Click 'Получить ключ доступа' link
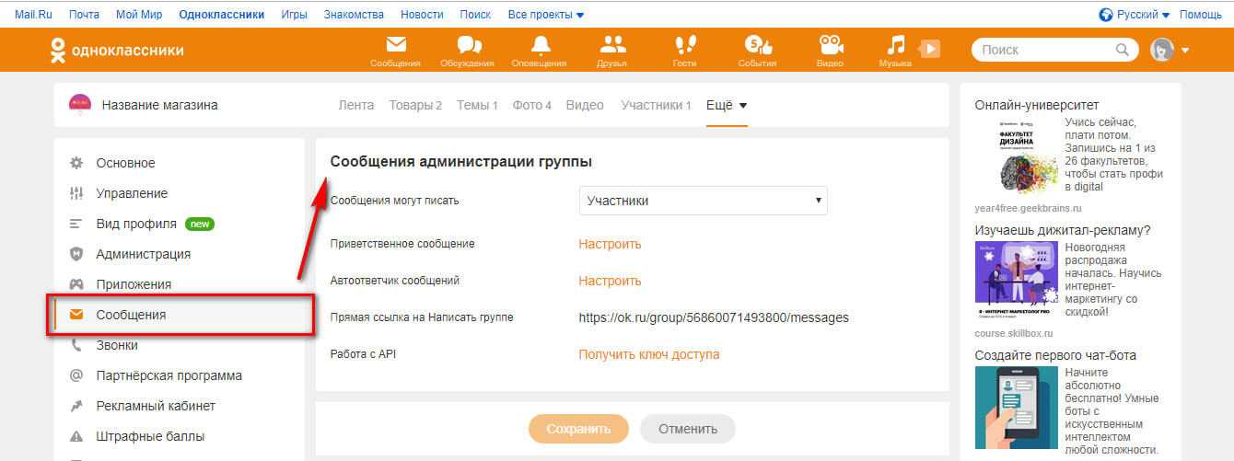This screenshot has height=461, width=1234. coord(648,354)
